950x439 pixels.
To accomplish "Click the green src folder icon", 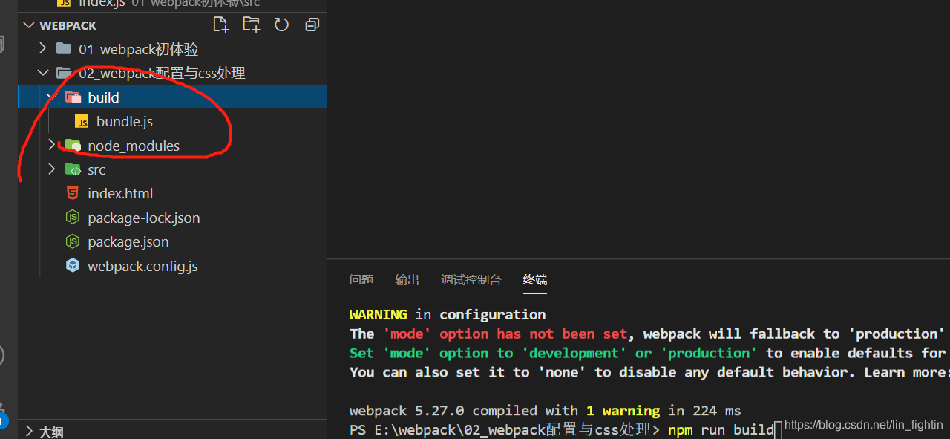I will [x=73, y=169].
